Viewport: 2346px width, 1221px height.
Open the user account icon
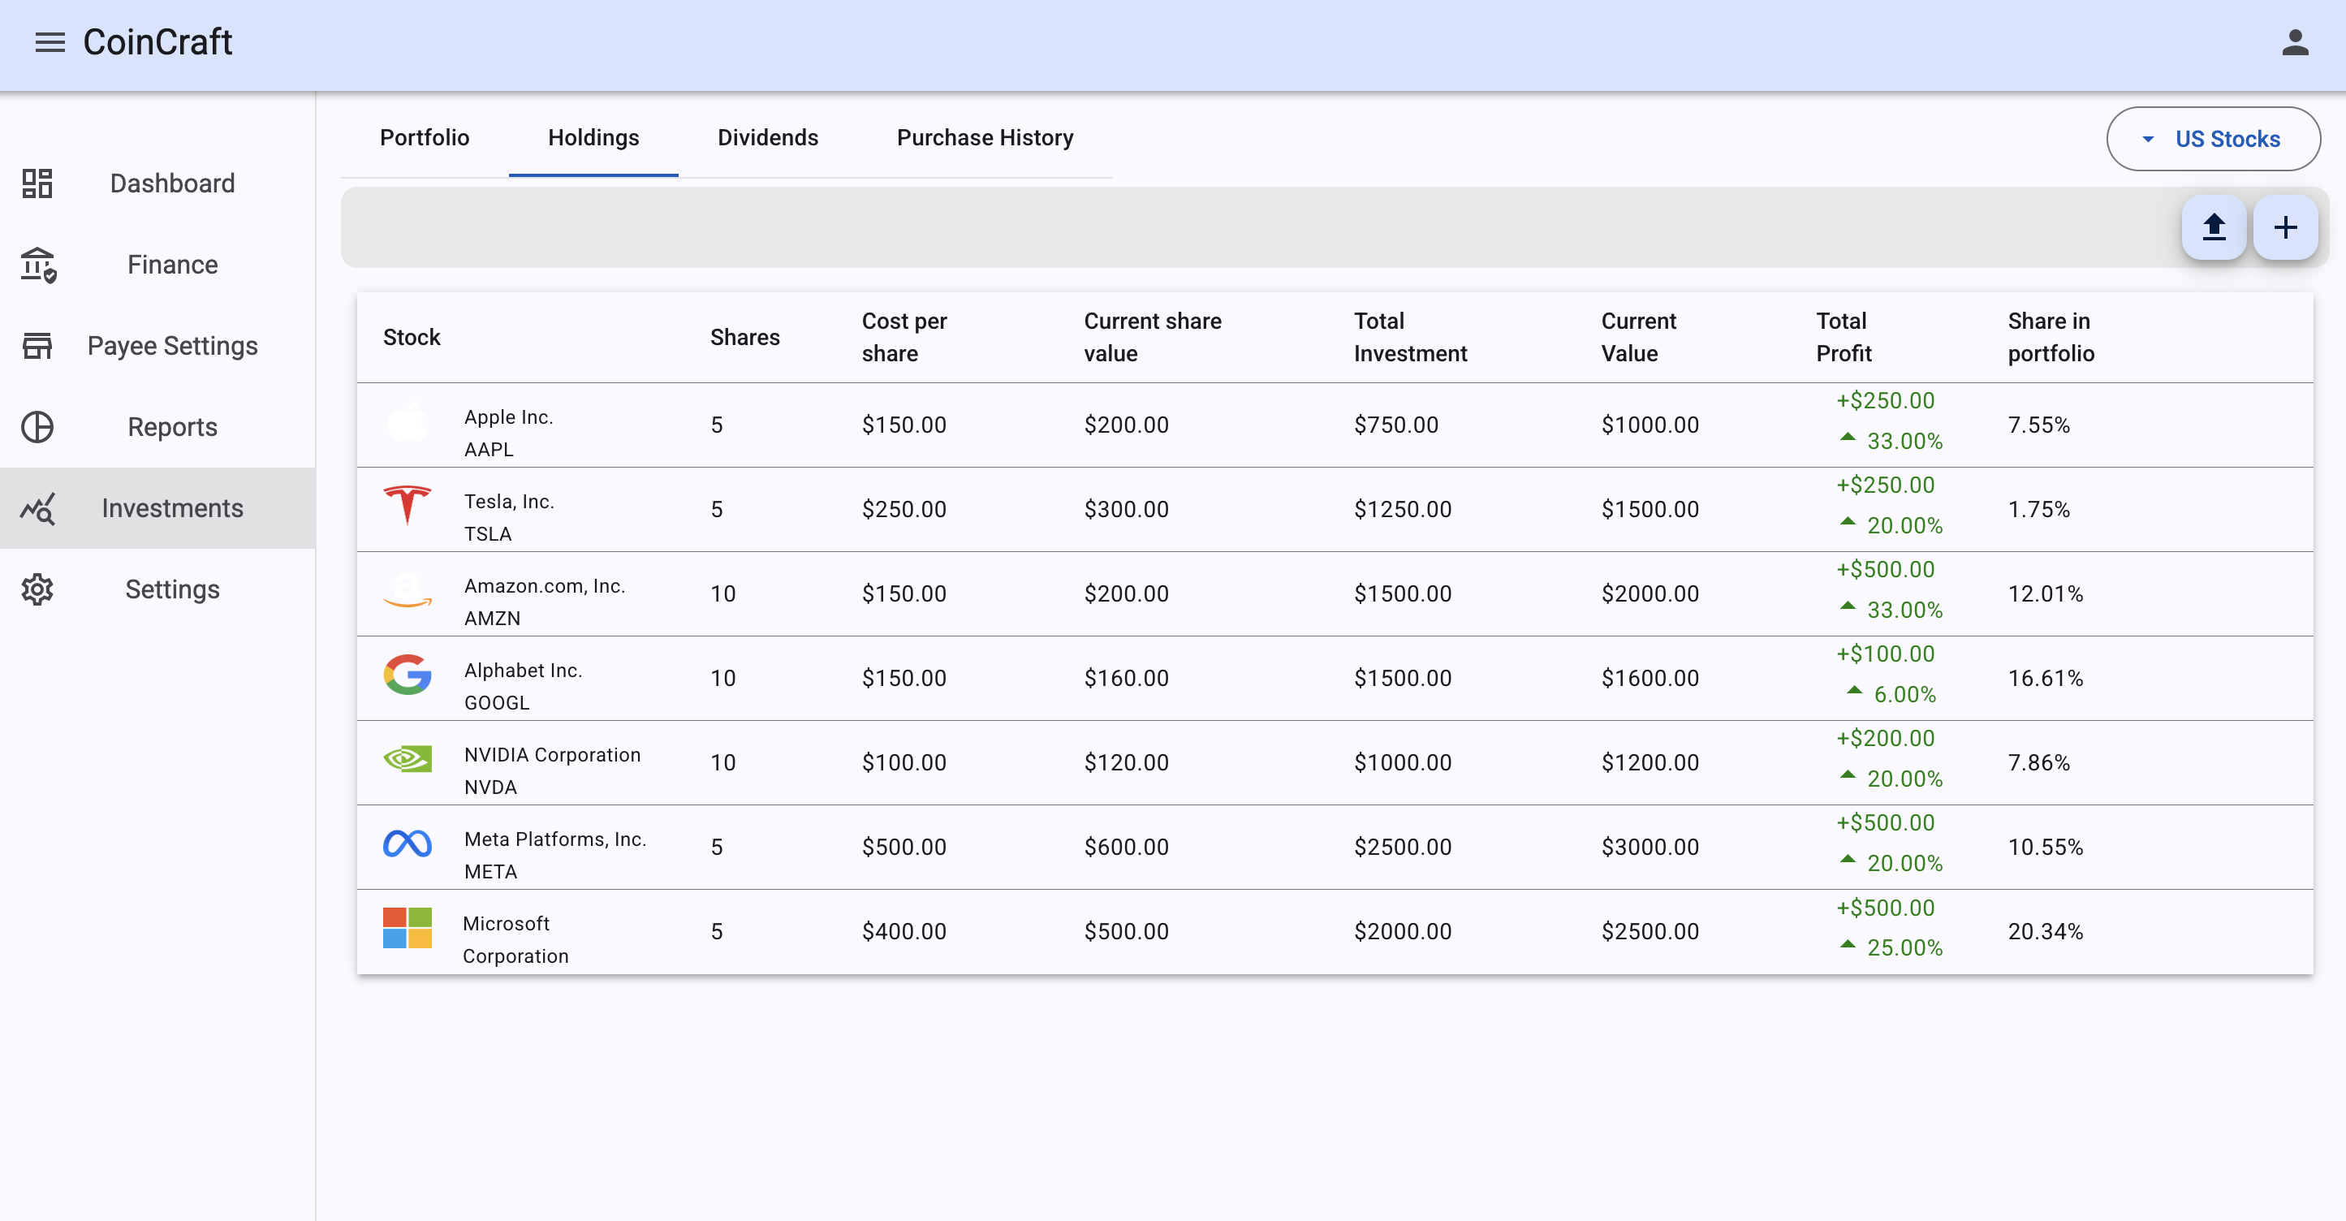tap(2295, 42)
